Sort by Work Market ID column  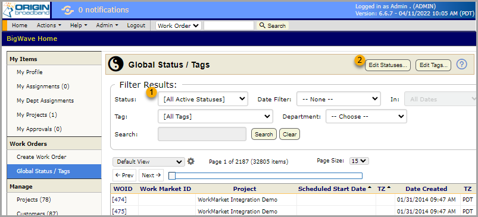click(165, 189)
